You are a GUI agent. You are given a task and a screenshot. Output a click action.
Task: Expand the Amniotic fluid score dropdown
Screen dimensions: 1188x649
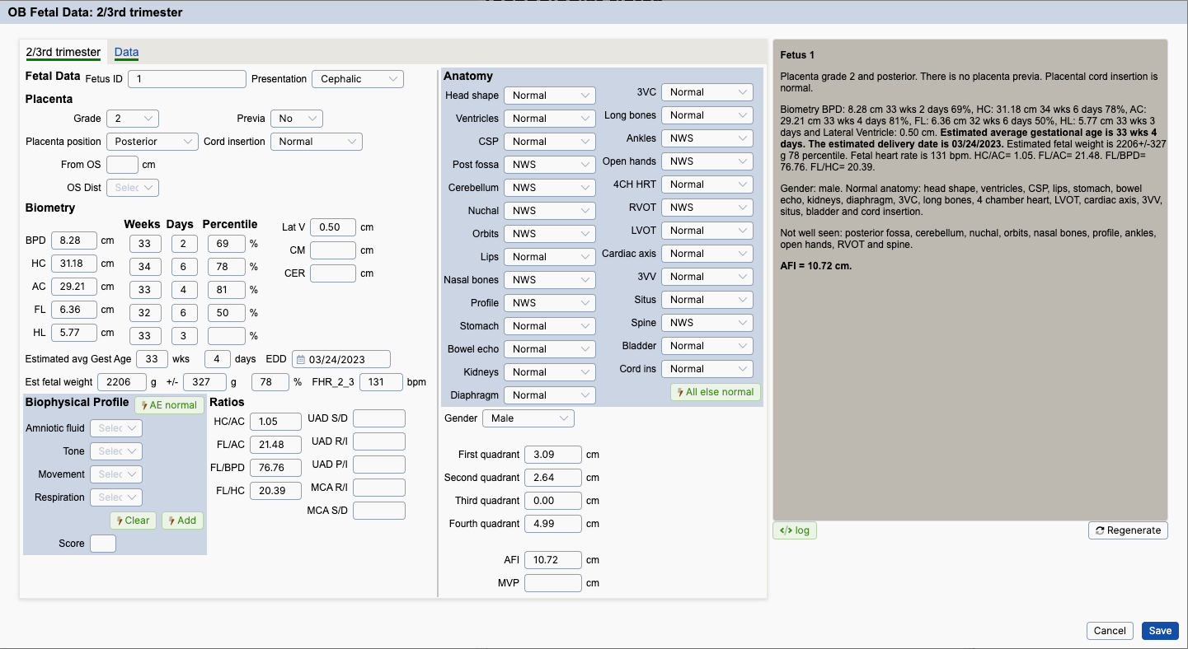(116, 428)
